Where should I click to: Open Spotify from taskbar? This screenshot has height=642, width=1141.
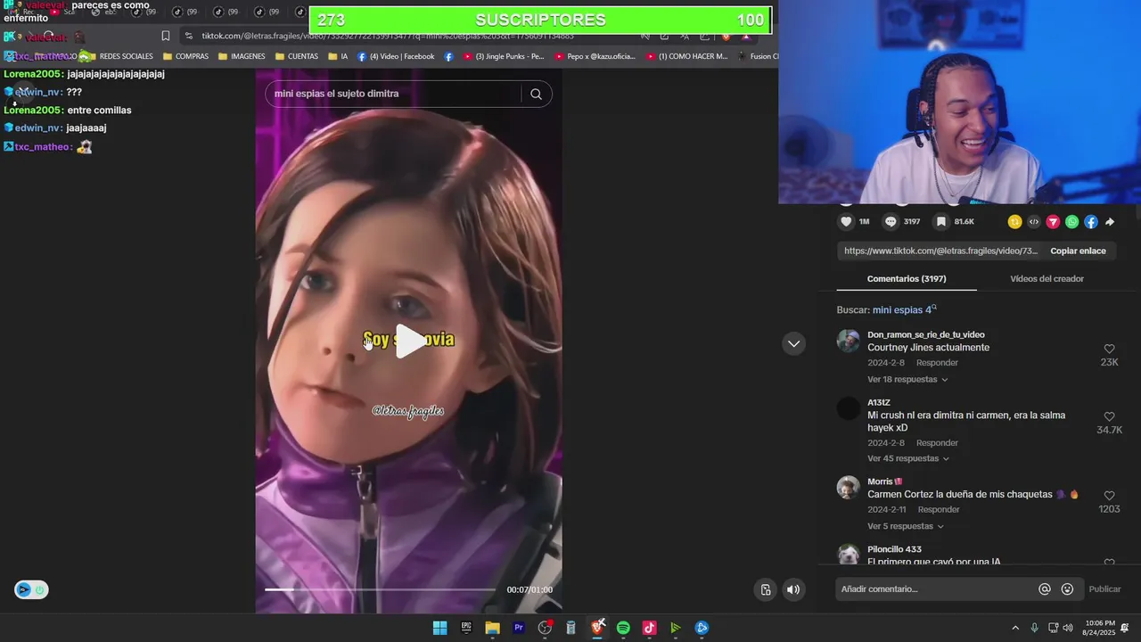(x=623, y=628)
